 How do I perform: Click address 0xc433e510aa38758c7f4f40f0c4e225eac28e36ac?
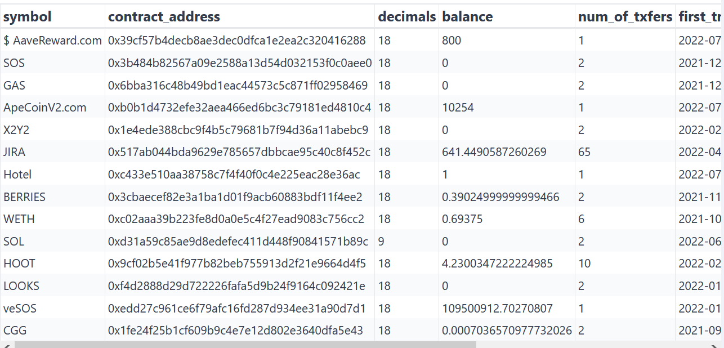[x=234, y=175]
